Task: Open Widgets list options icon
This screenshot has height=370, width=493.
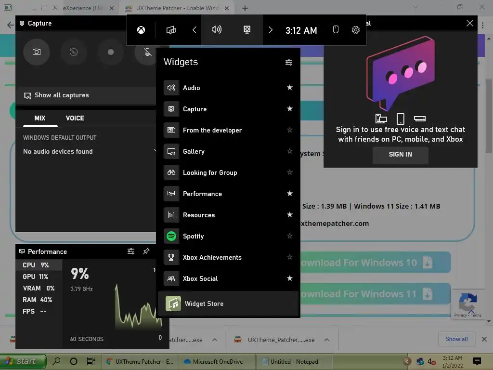Action: pyautogui.click(x=289, y=62)
